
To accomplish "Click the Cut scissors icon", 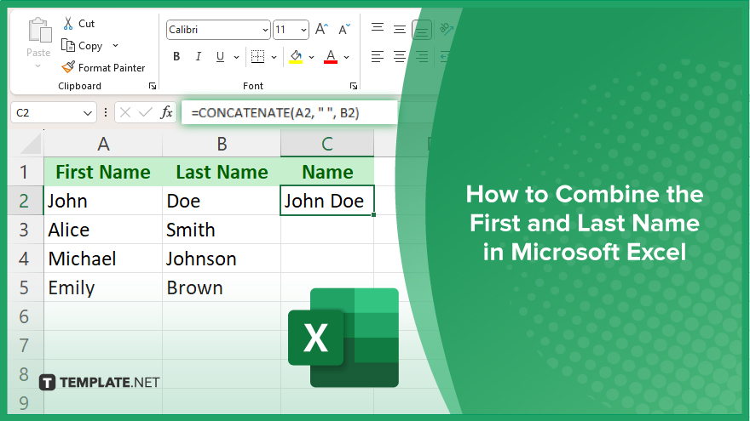I will (x=68, y=24).
